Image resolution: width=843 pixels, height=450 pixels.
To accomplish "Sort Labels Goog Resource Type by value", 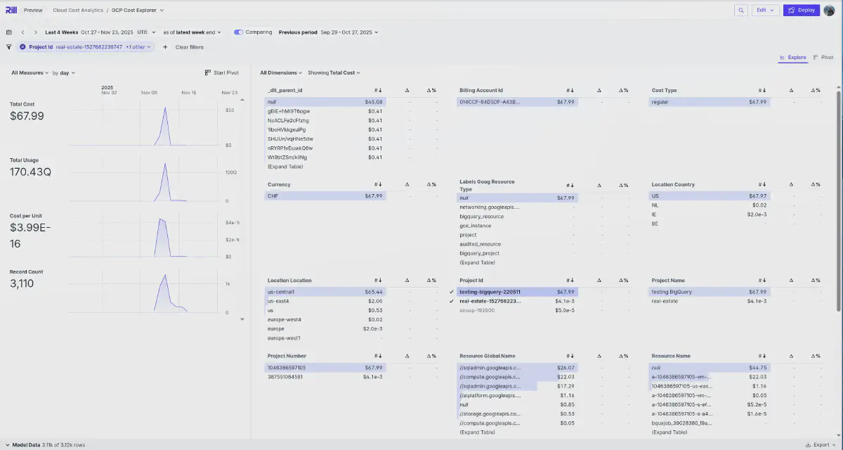I will click(x=570, y=185).
